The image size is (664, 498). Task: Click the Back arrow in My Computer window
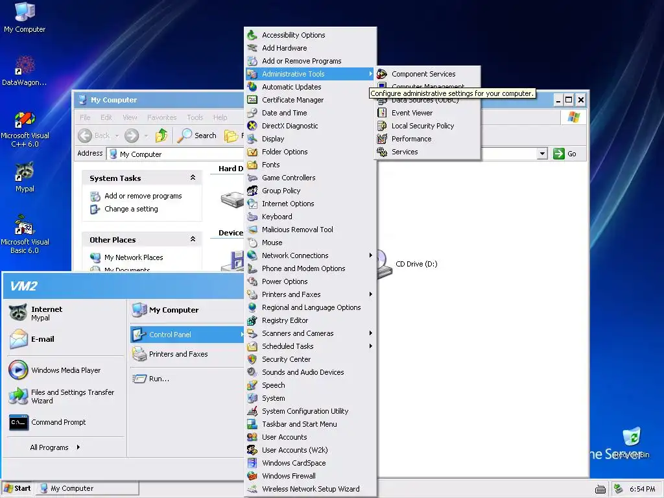point(85,136)
